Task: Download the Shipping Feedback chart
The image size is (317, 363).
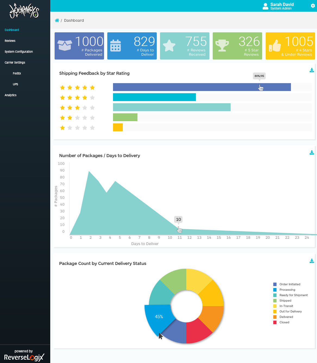Action: (312, 70)
